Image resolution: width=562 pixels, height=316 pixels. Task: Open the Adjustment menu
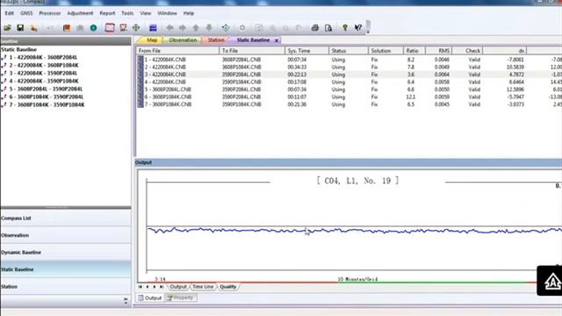point(80,13)
